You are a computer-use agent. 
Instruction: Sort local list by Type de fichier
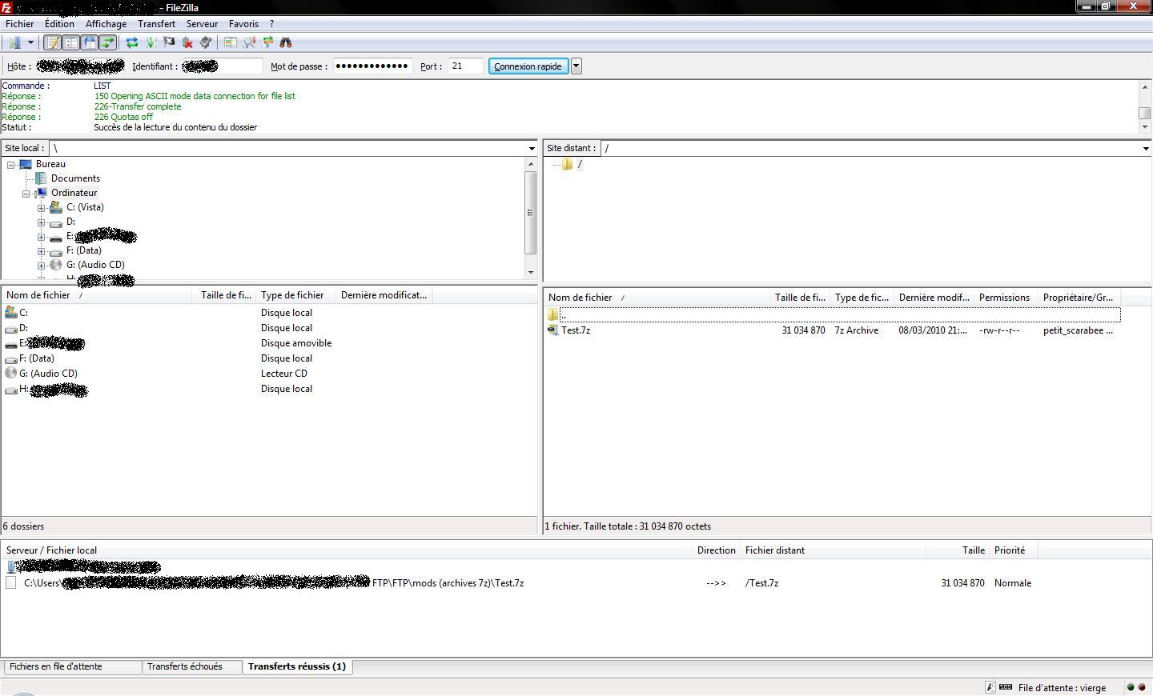[x=295, y=295]
